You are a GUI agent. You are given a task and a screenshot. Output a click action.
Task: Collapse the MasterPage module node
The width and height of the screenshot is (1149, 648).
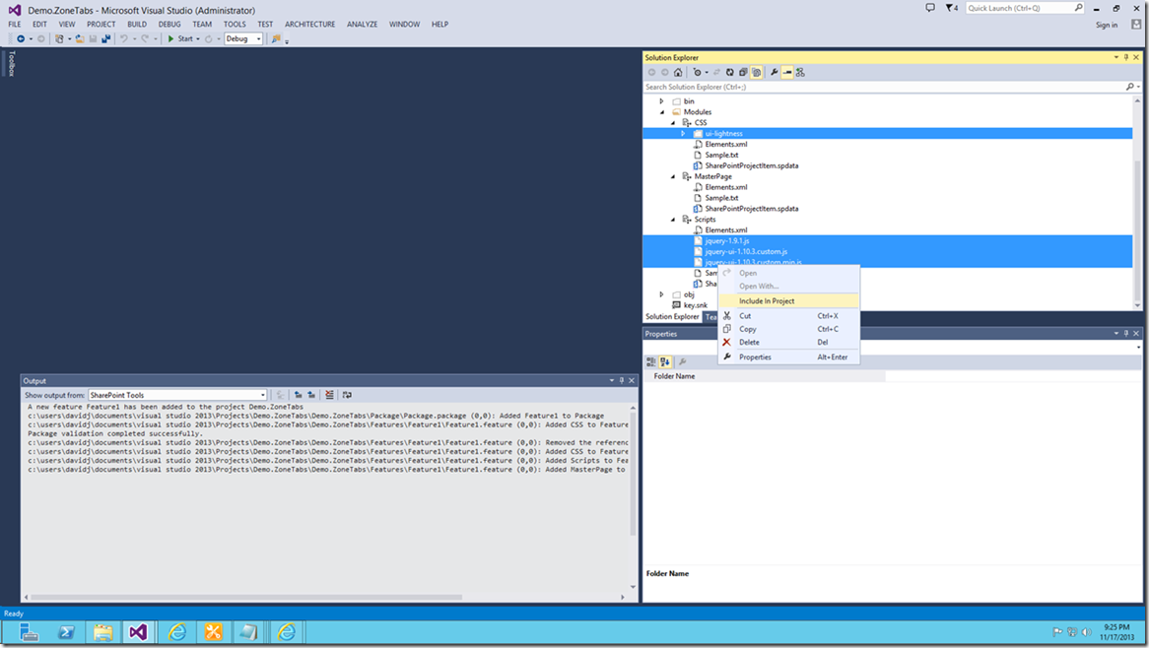point(673,176)
